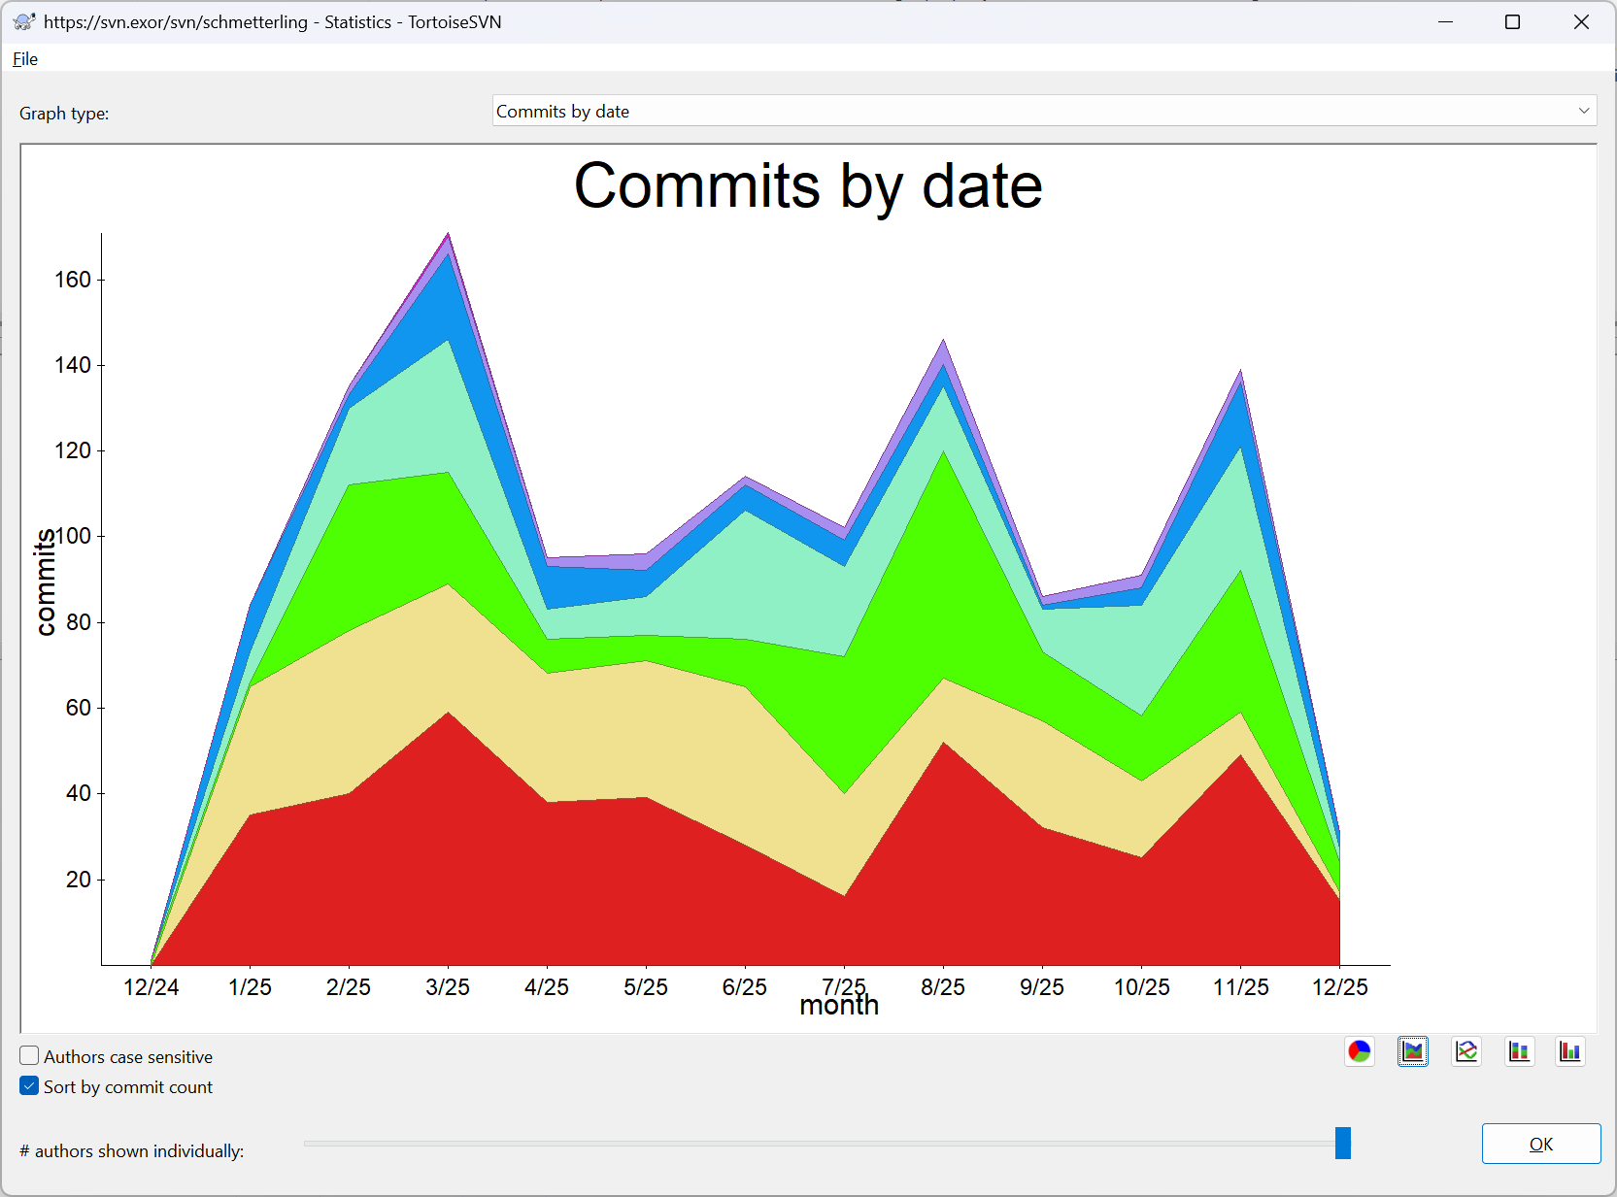1617x1197 pixels.
Task: Open the File menu
Action: tap(25, 59)
